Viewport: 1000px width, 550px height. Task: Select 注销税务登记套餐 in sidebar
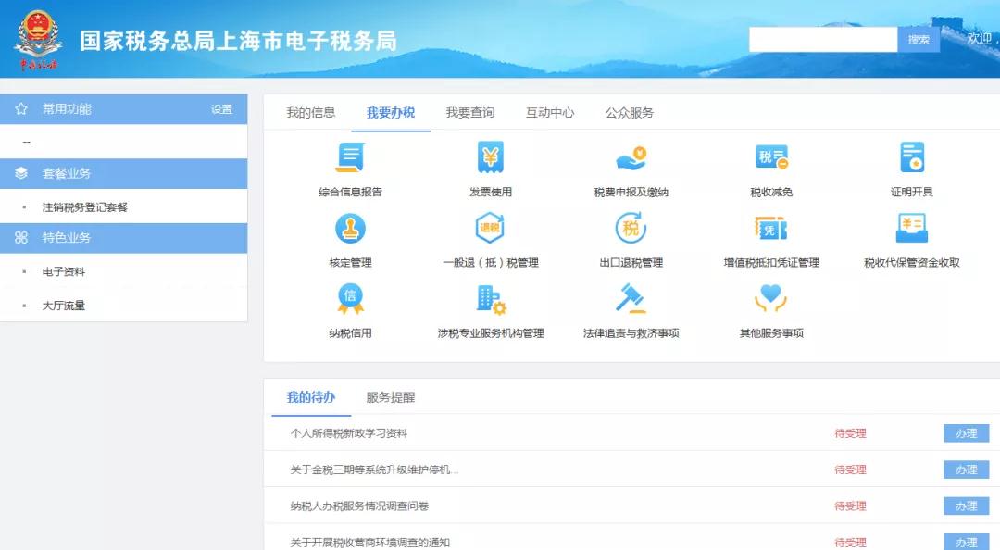pos(85,207)
